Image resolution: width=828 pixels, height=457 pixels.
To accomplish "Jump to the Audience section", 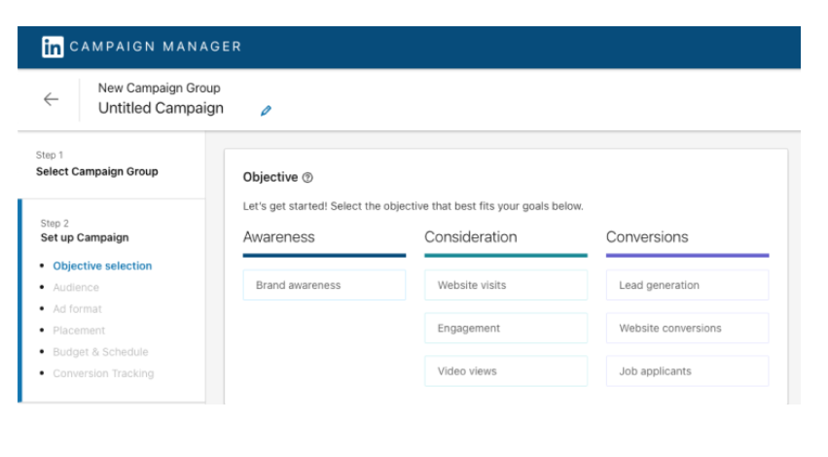I will tap(76, 288).
